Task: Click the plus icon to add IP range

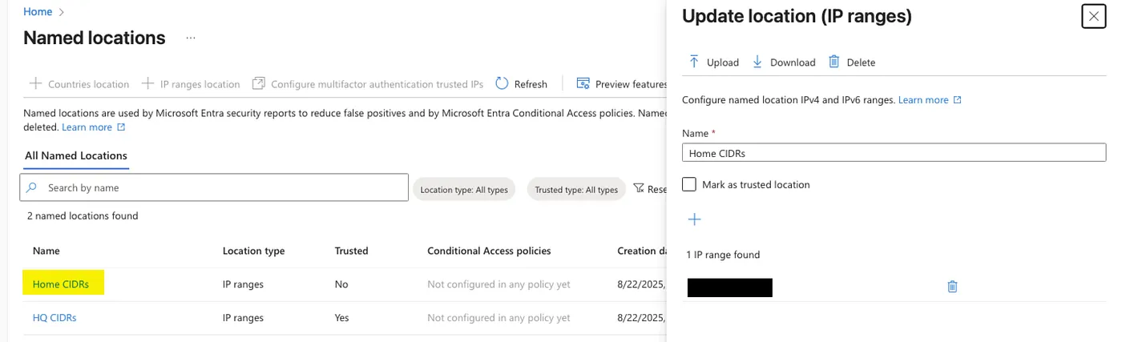Action: coord(695,219)
